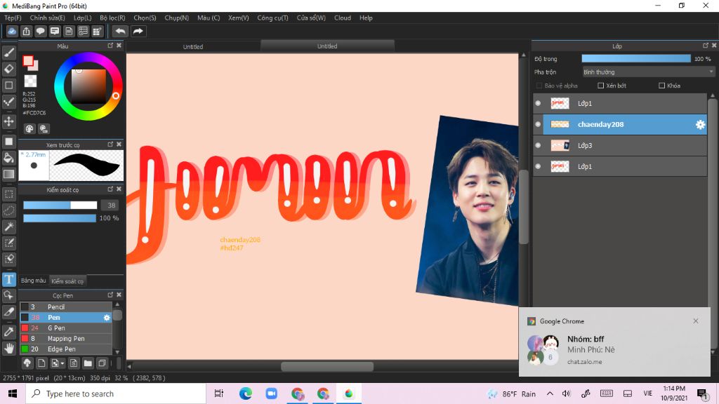Click the export/share toolbar icon
719x404 pixels.
coord(26,31)
